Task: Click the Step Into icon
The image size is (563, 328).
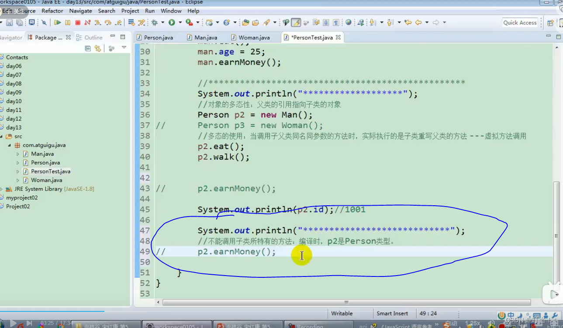Action: pos(97,23)
